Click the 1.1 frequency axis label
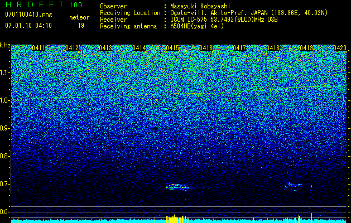This screenshot has height=223, width=351. (x=4, y=72)
